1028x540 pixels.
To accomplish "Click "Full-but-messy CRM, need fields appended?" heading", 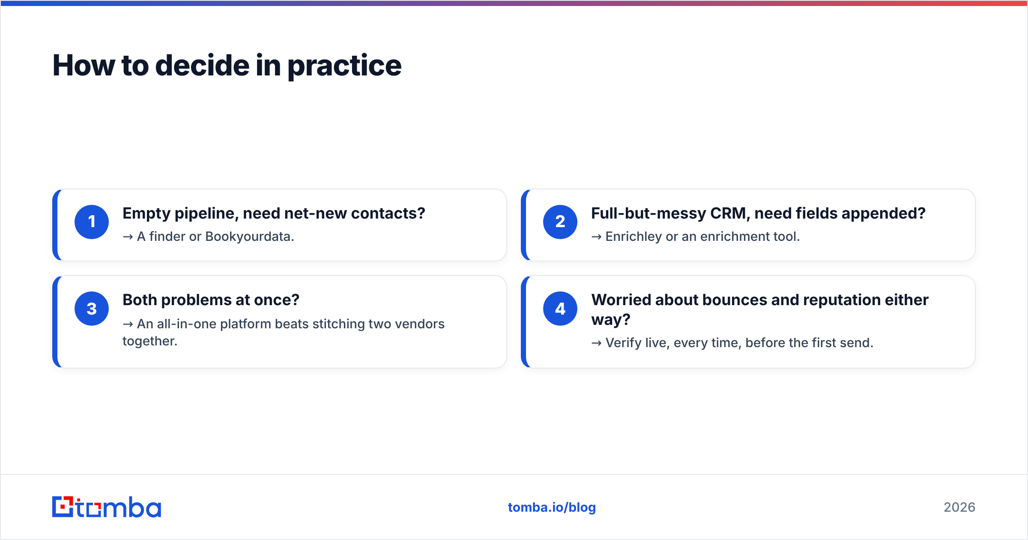I will tap(758, 213).
